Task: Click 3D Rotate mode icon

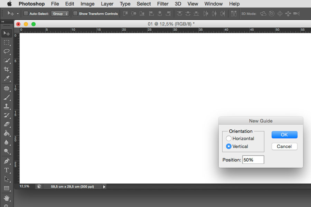Action: click(x=263, y=13)
